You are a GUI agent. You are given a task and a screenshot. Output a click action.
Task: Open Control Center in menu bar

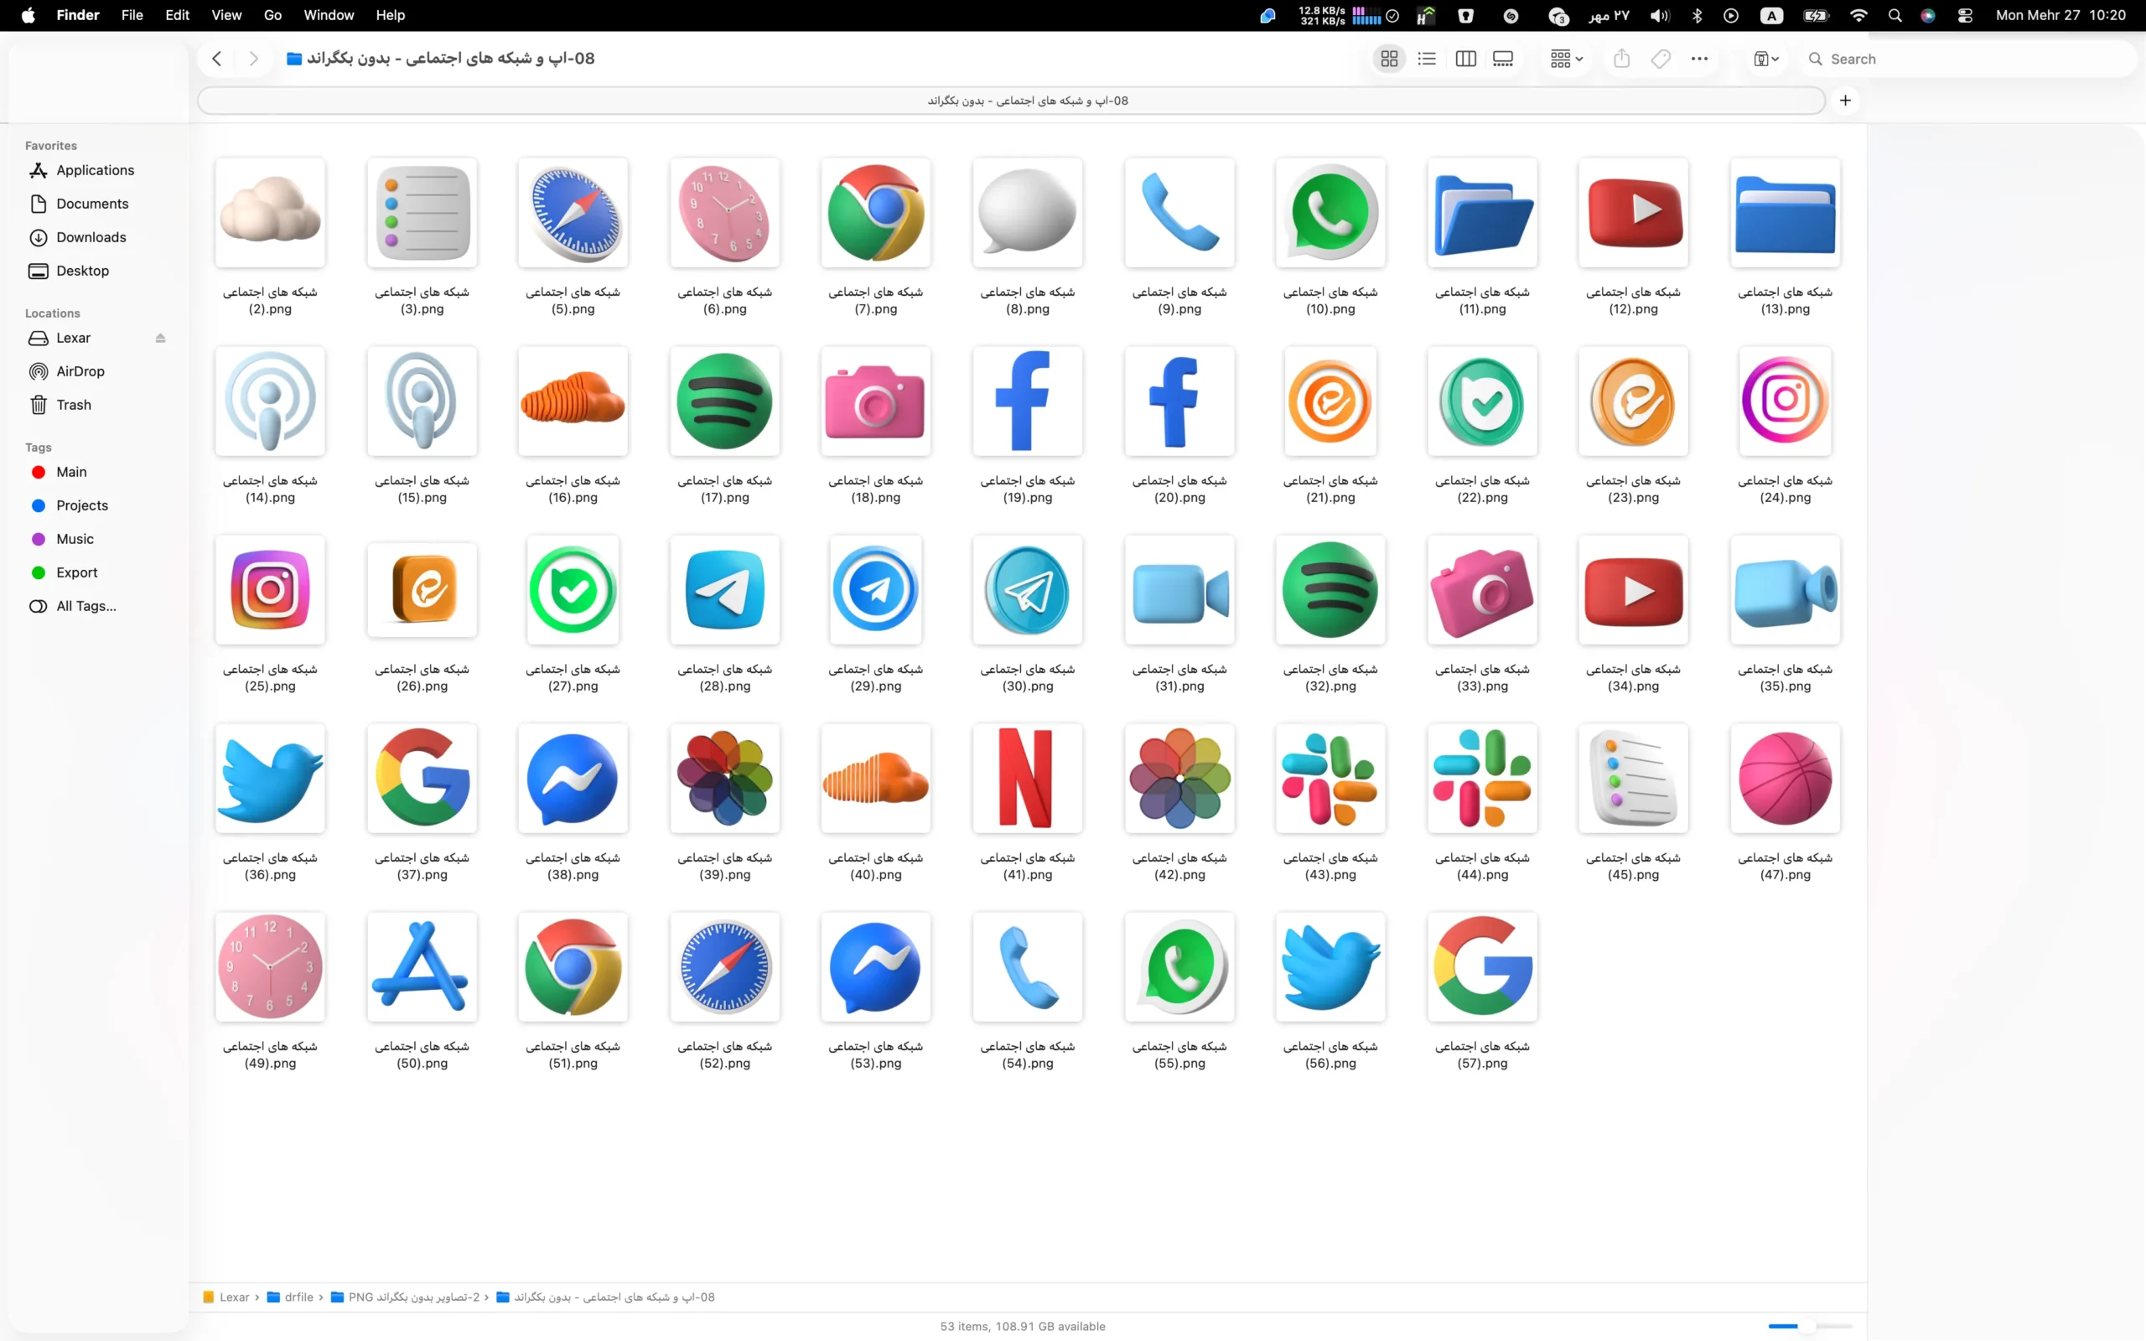[x=1965, y=15]
